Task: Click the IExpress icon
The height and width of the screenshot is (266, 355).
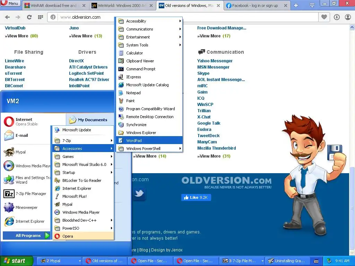Action: click(x=121, y=77)
